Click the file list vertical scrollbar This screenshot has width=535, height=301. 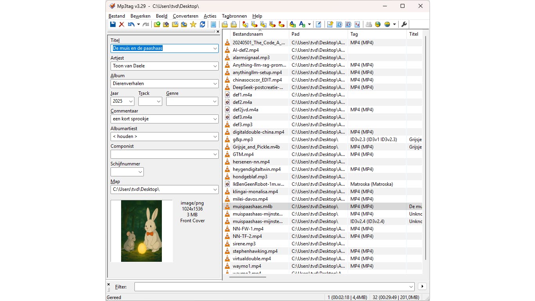pyautogui.click(x=425, y=147)
